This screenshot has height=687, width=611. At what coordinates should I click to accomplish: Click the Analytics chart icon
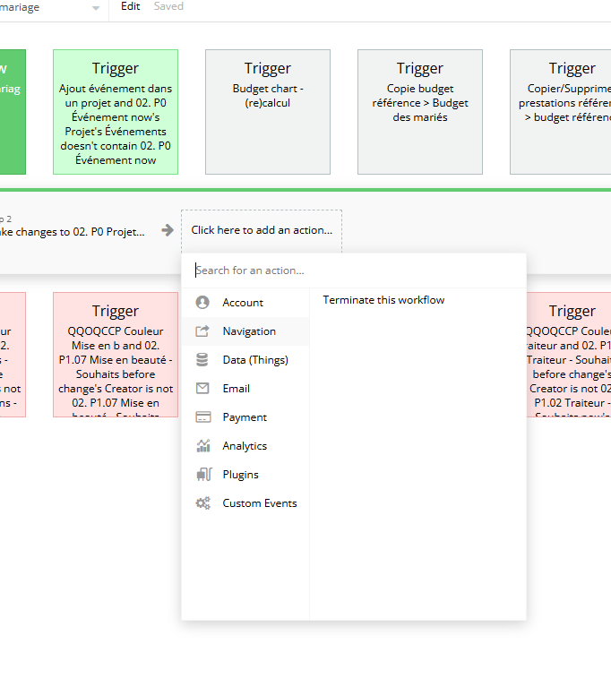point(203,445)
